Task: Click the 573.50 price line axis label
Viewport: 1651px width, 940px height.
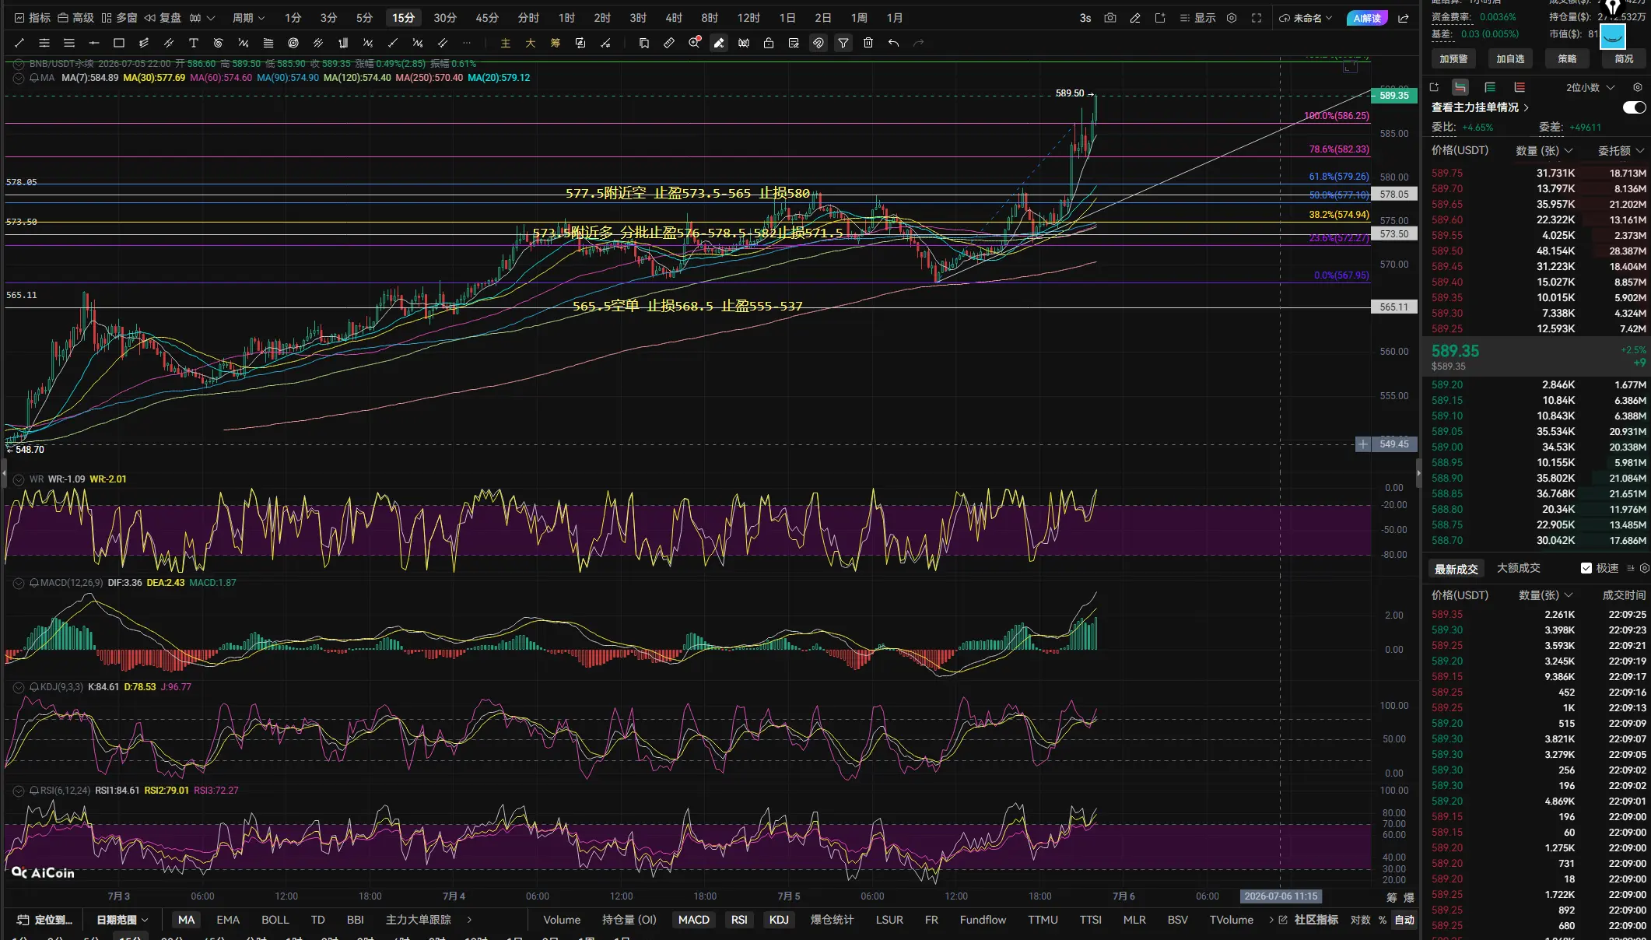Action: pyautogui.click(x=1393, y=233)
